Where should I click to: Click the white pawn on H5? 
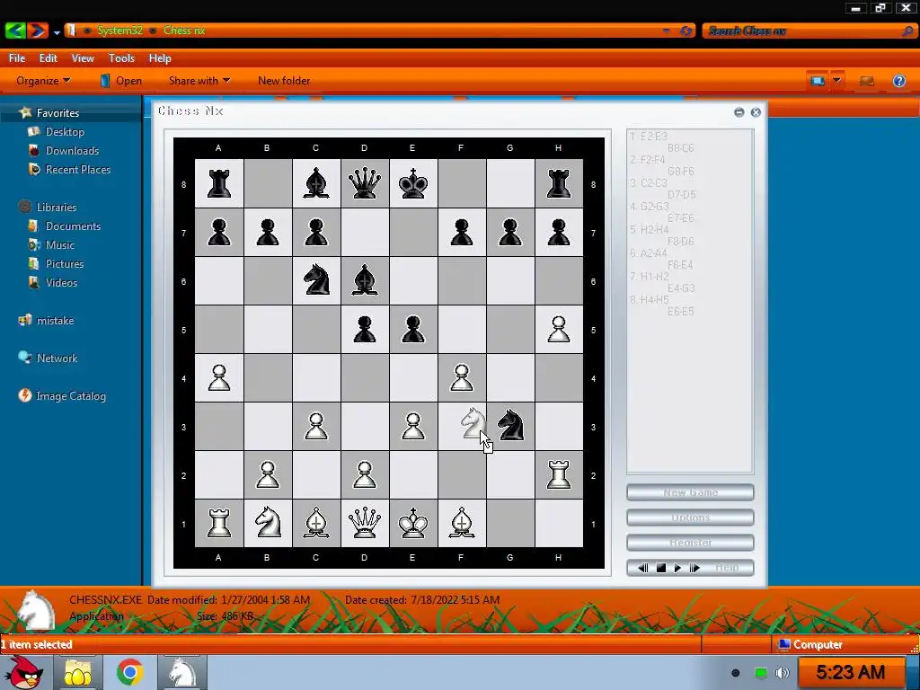click(559, 329)
